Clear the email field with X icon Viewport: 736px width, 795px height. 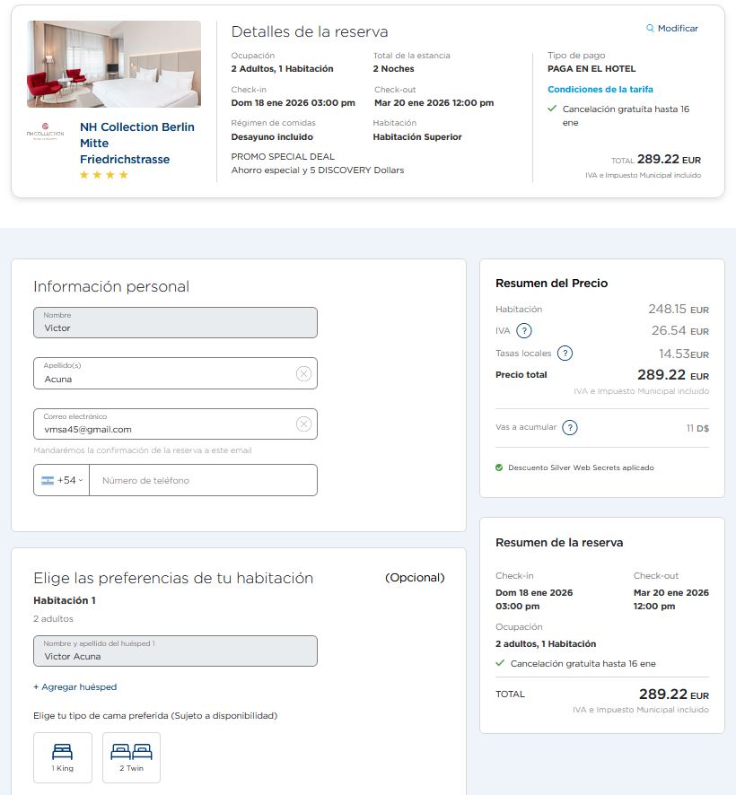pyautogui.click(x=303, y=424)
